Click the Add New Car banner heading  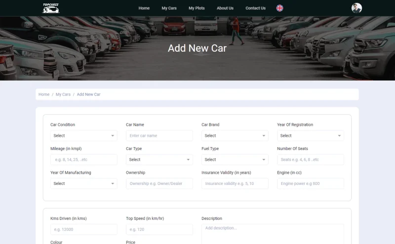coord(197,48)
